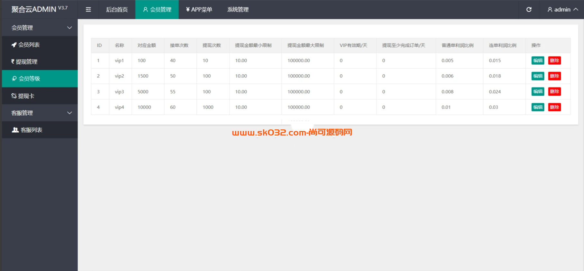Select 会员等级 in sidebar

coord(40,79)
